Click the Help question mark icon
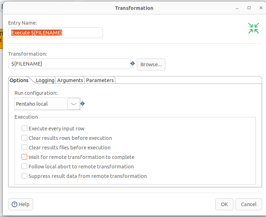The height and width of the screenshot is (217, 266). (x=15, y=204)
